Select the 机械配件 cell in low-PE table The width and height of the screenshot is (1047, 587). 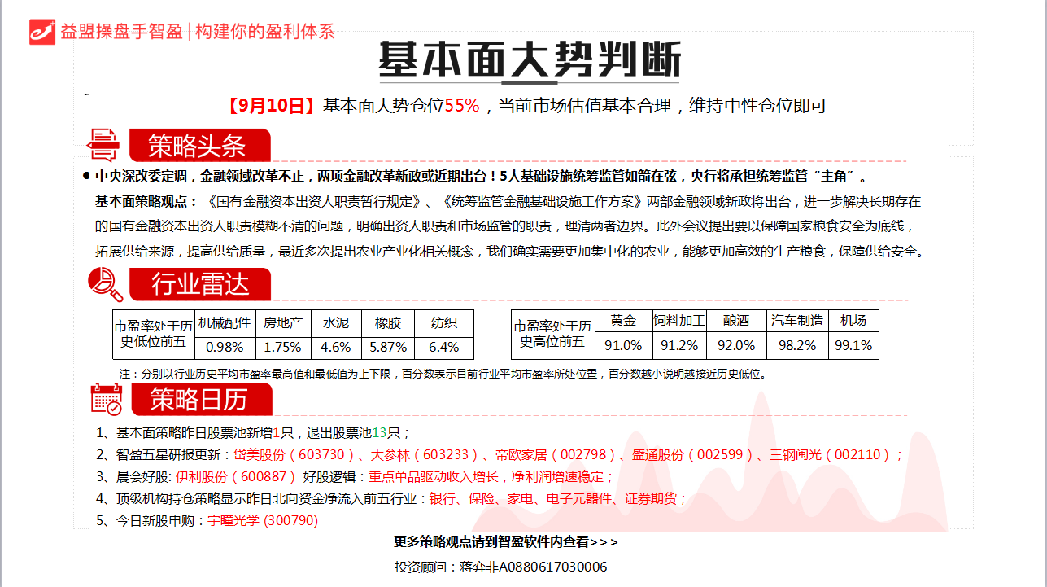[x=225, y=322]
